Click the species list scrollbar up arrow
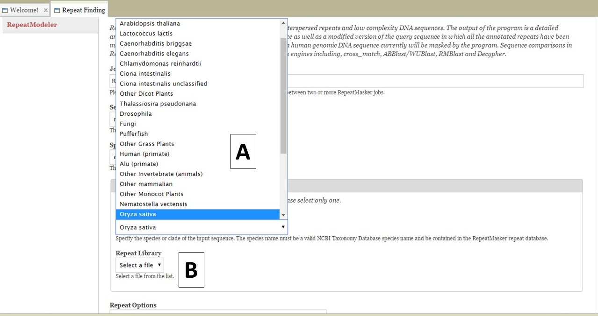The image size is (598, 316). tap(283, 22)
